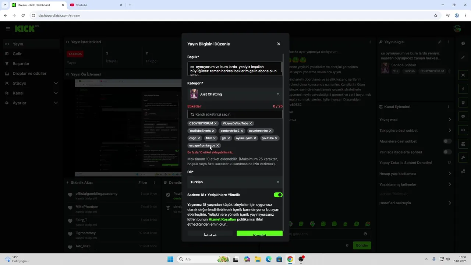The height and width of the screenshot is (265, 471).
Task: Click the Gönder chat button
Action: pyautogui.click(x=362, y=245)
